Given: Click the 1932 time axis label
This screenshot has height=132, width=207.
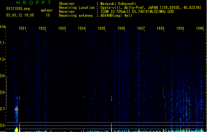Looking at the screenshot, I should pyautogui.click(x=42, y=28).
